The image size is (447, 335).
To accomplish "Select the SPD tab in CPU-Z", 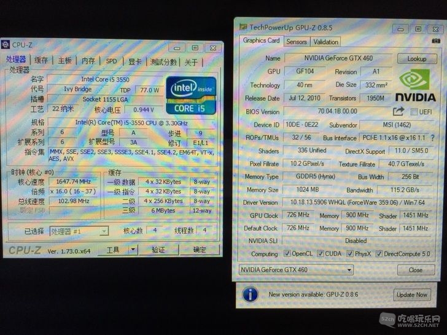I will pyautogui.click(x=112, y=61).
